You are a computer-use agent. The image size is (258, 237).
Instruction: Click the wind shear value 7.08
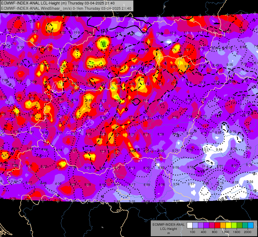point(73,167)
